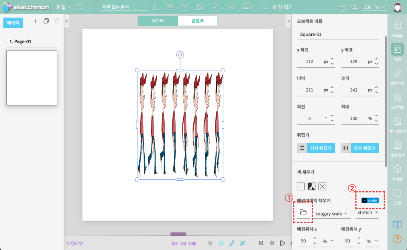Open the preview presentation icon
This screenshot has width=407, height=250.
355,7
